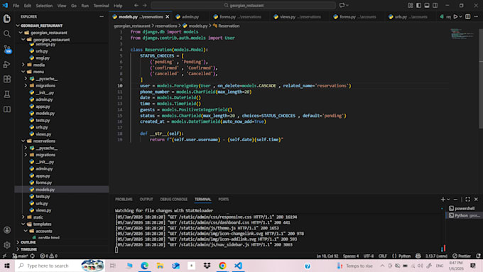Change indentation via Spaces: 4

tap(351, 256)
